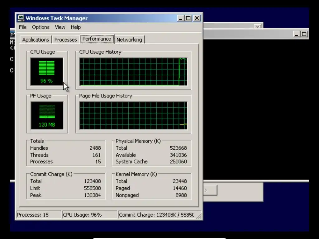
Task: Click the Nonpaged label in Kernel Memory
Action: tap(127, 195)
